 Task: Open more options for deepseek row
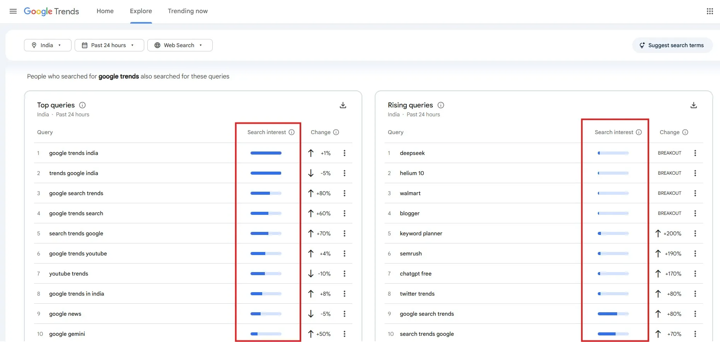pos(695,153)
